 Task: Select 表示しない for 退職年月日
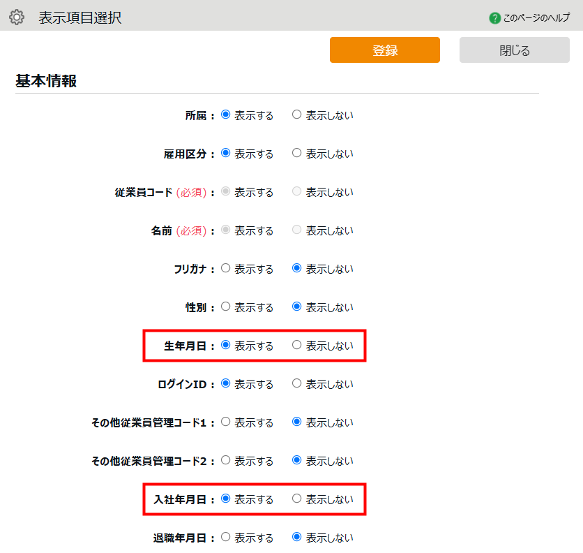[x=296, y=537]
